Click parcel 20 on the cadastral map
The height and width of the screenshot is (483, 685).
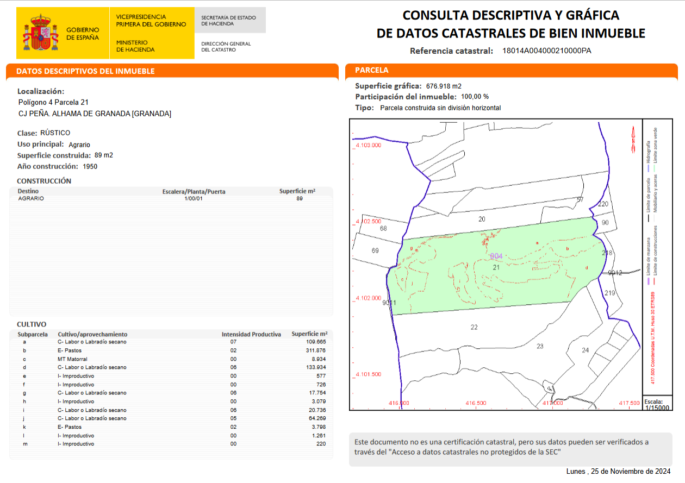click(481, 219)
